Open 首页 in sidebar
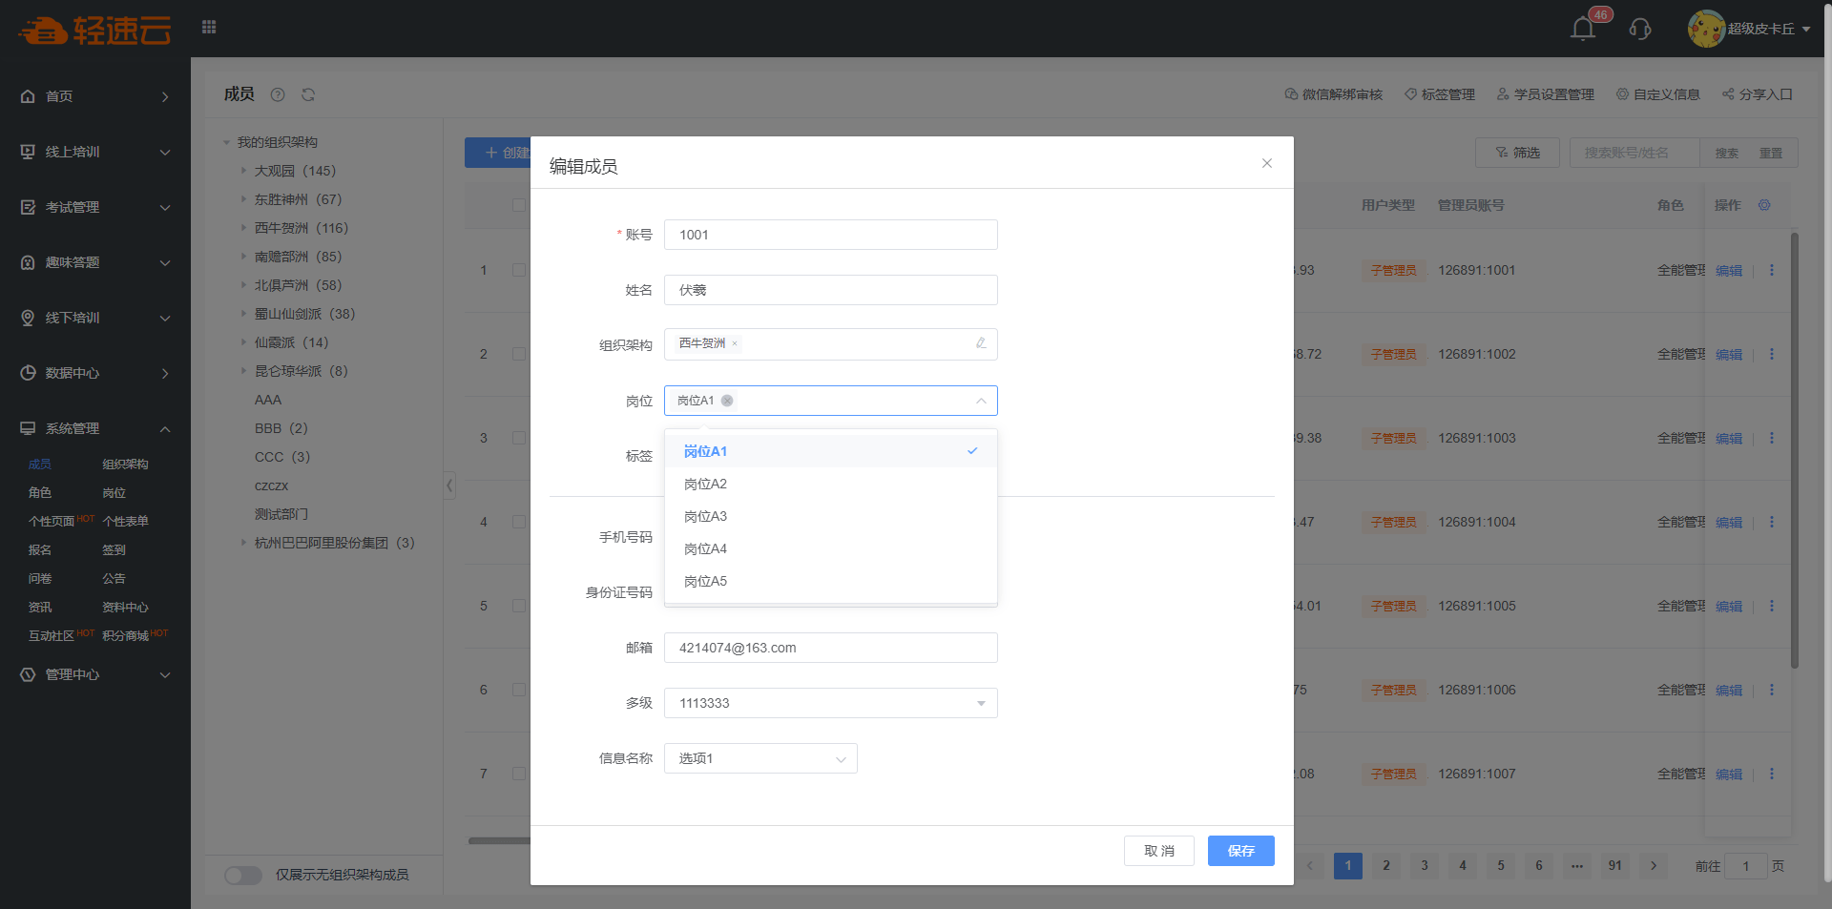 tap(95, 96)
